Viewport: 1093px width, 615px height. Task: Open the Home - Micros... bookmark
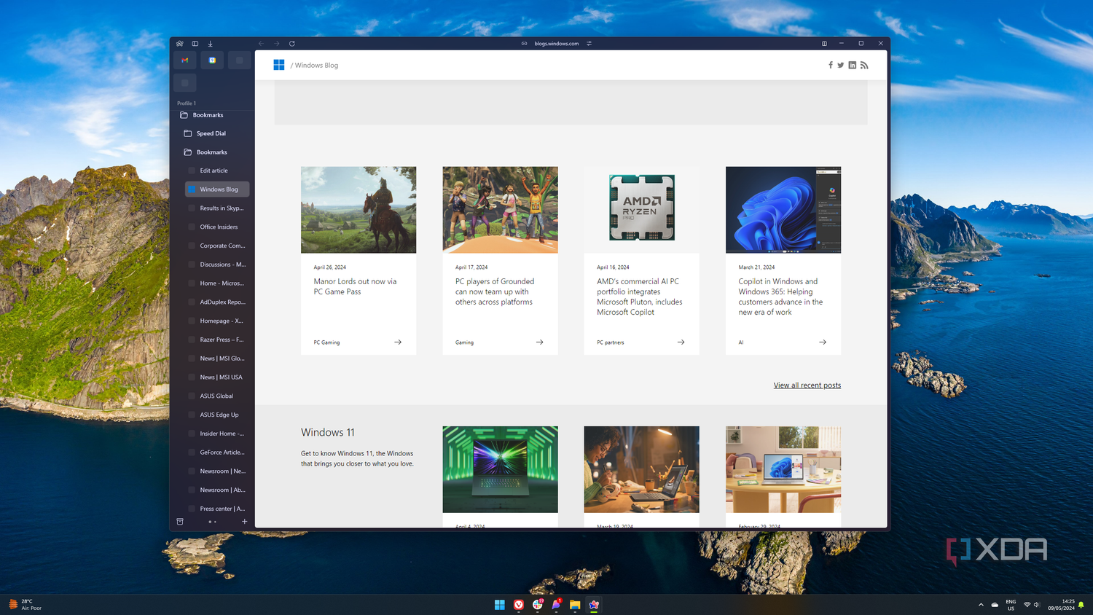(x=217, y=283)
